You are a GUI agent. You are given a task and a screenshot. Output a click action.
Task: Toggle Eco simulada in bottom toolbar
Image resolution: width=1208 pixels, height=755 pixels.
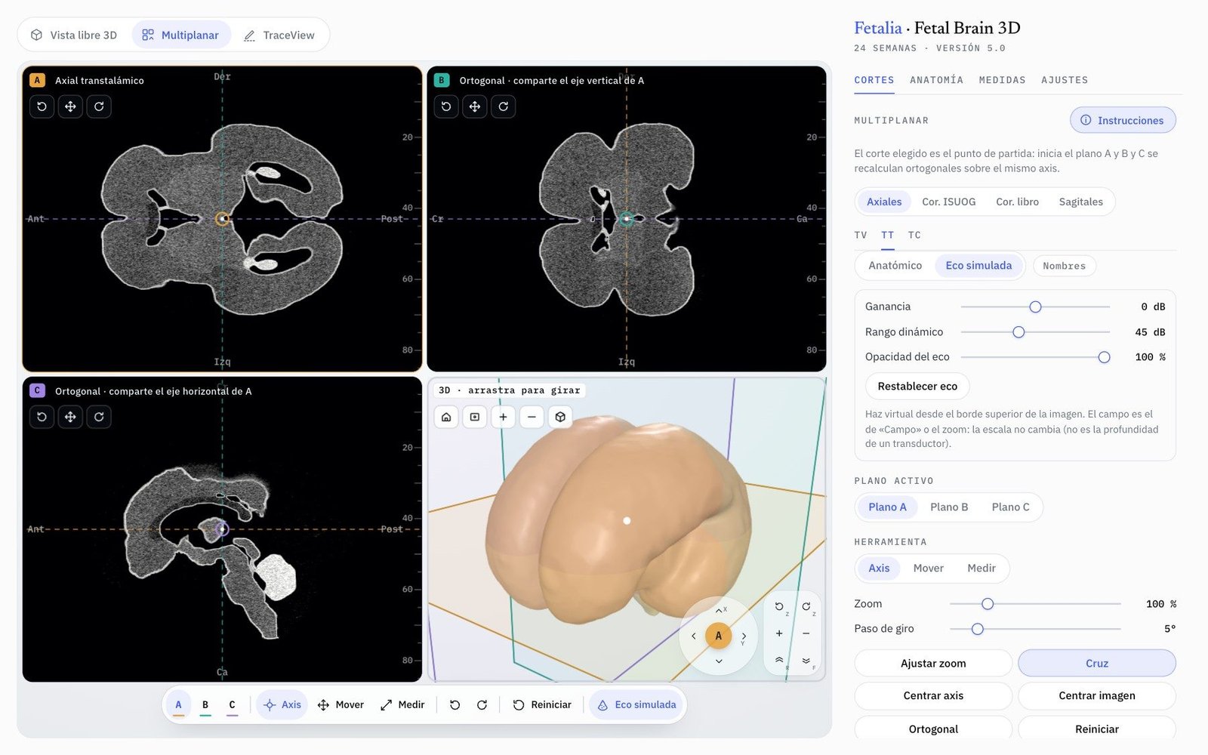[x=637, y=705]
